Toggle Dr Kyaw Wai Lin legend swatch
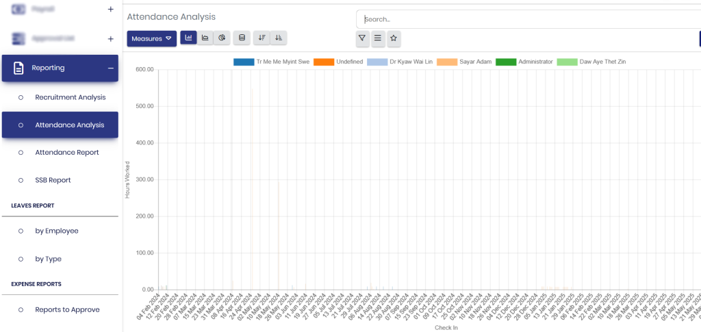Image resolution: width=701 pixels, height=332 pixels. pyautogui.click(x=377, y=62)
